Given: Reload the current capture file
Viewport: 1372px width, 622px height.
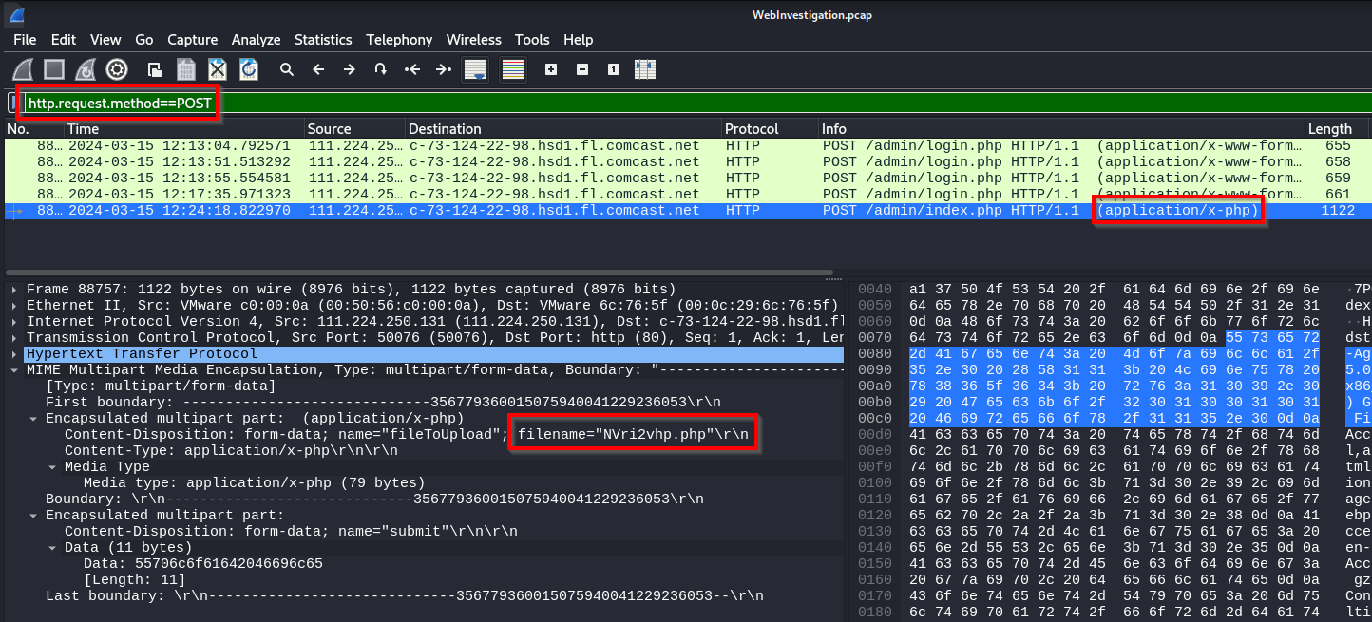Looking at the screenshot, I should tap(249, 69).
